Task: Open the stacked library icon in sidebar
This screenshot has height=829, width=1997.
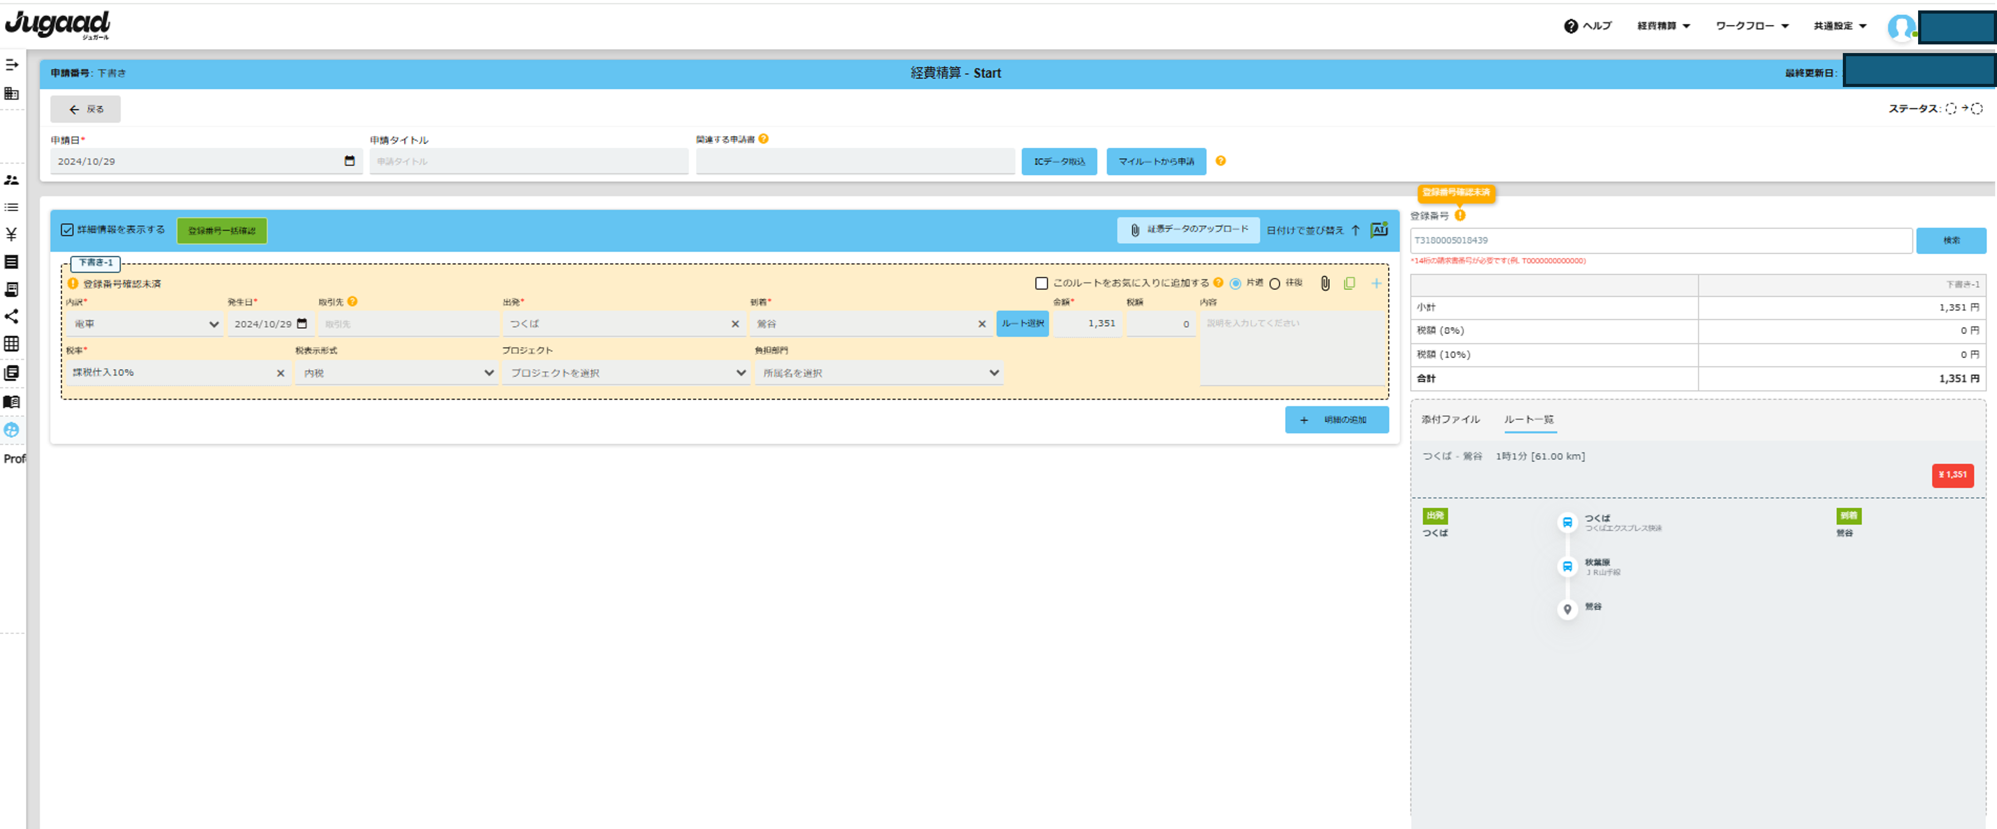Action: click(12, 373)
